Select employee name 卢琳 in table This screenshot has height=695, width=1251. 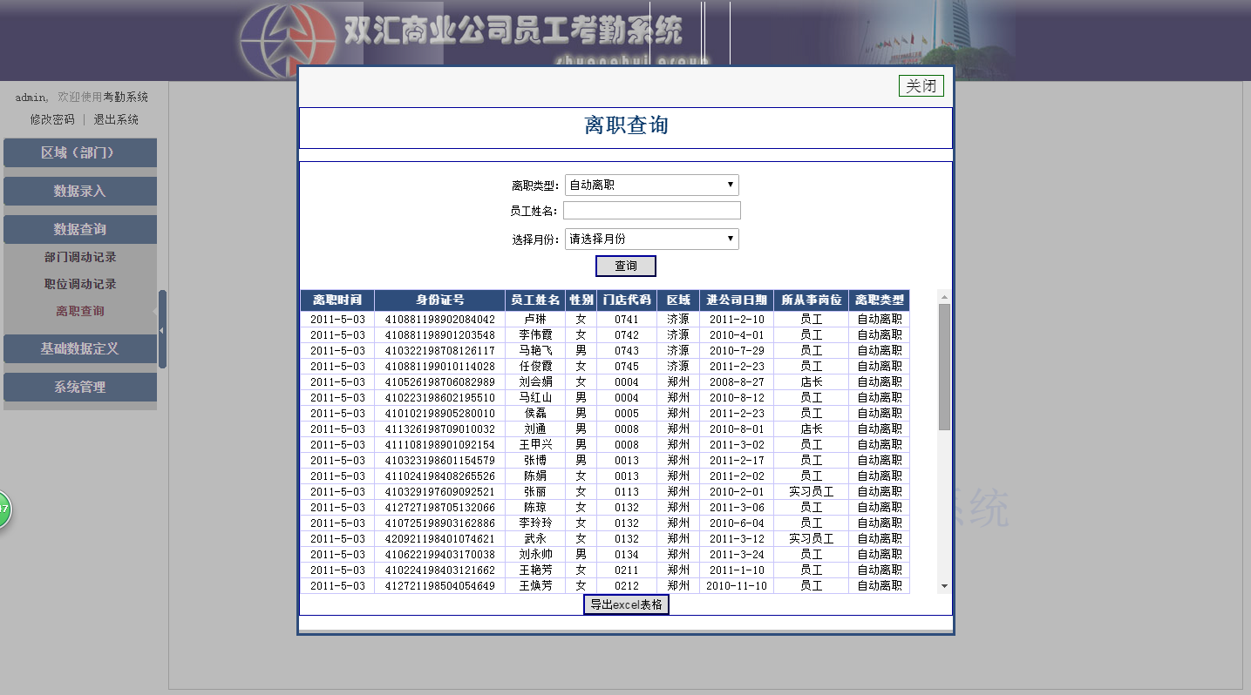[x=535, y=320]
